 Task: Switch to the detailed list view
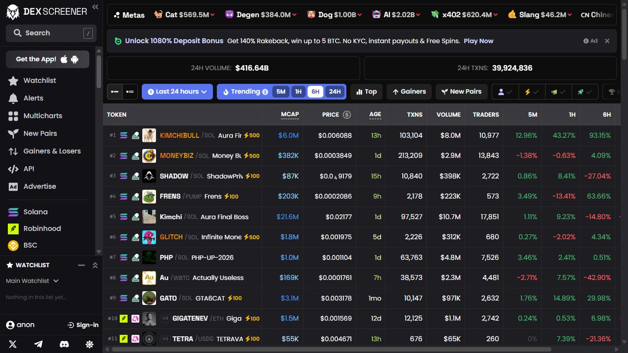[x=130, y=92]
